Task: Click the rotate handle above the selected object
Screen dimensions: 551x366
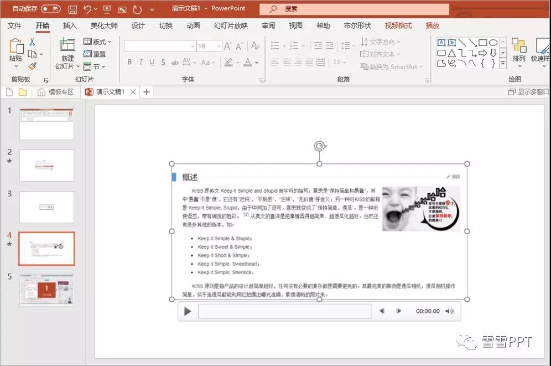Action: pyautogui.click(x=319, y=146)
